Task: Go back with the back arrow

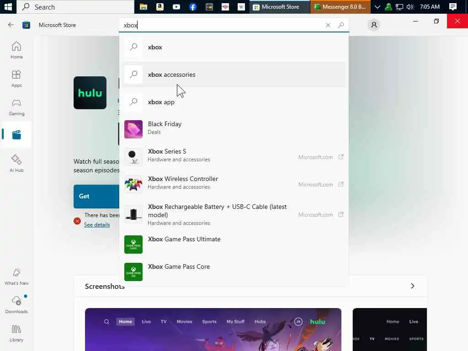Action: 11,25
